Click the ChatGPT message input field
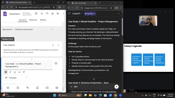175x98 pixels. (94, 87)
